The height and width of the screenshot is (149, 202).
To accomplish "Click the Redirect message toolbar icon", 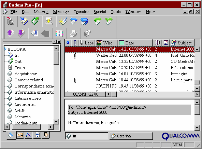I will [x=109, y=21].
